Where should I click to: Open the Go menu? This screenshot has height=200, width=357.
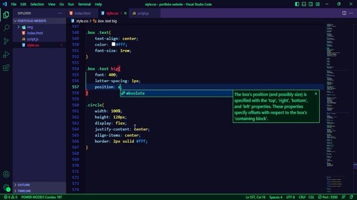tap(61, 4)
